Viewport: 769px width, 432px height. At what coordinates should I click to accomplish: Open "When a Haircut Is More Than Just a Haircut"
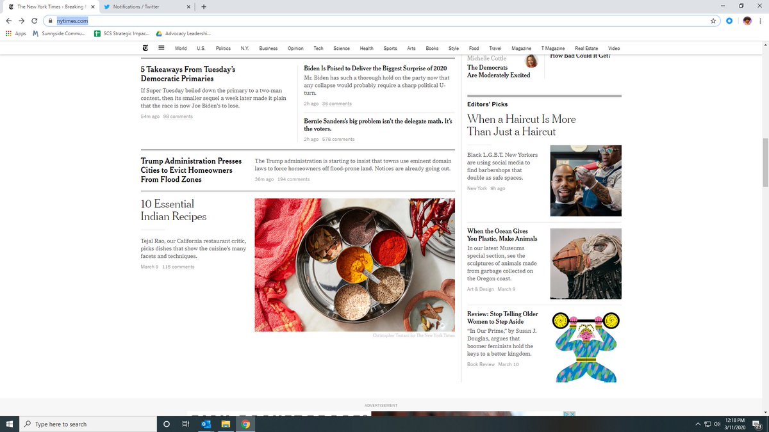(x=521, y=126)
